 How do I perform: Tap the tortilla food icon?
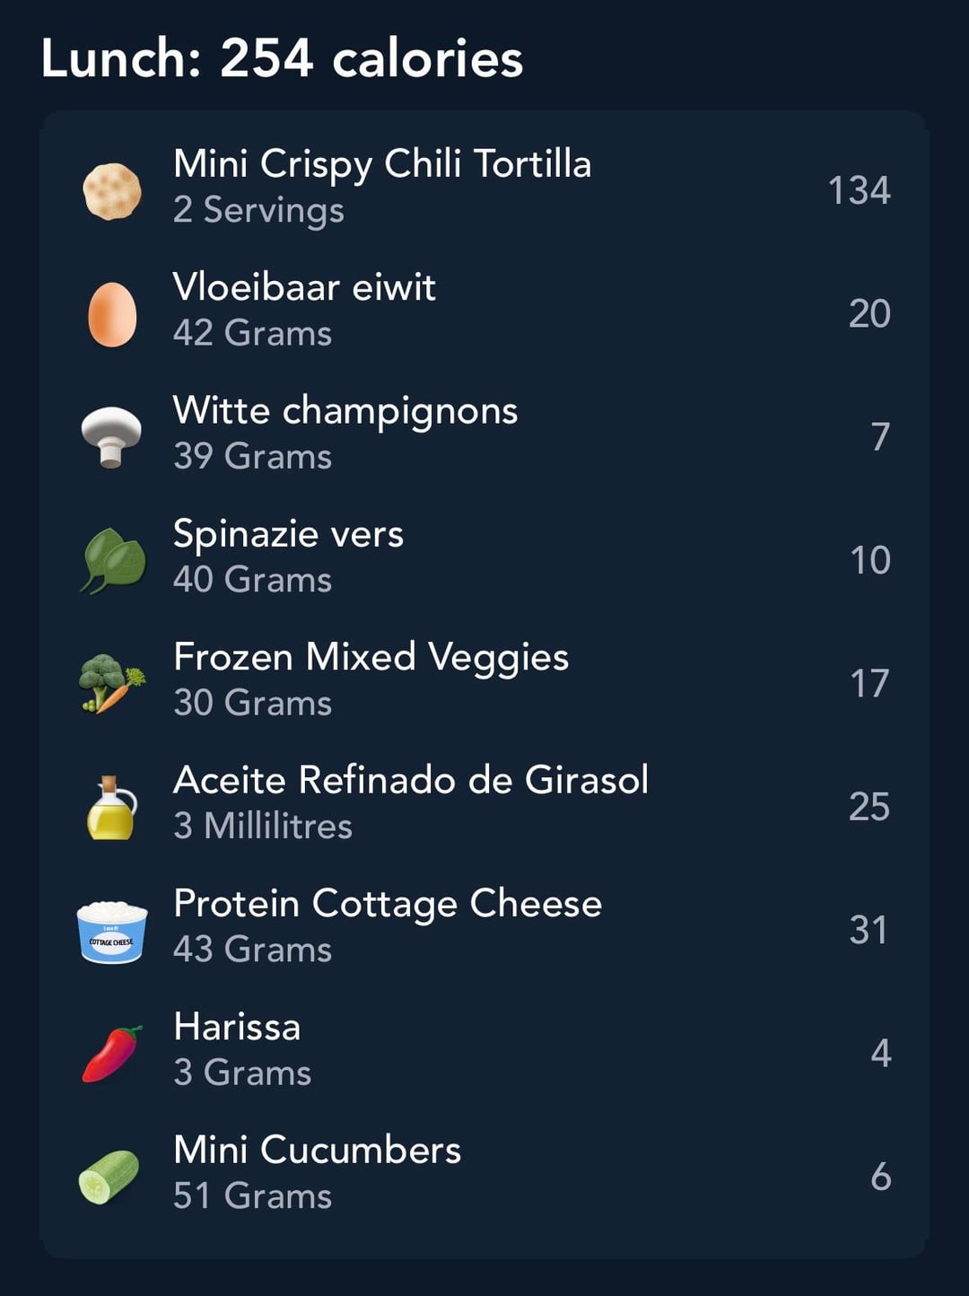pos(112,191)
